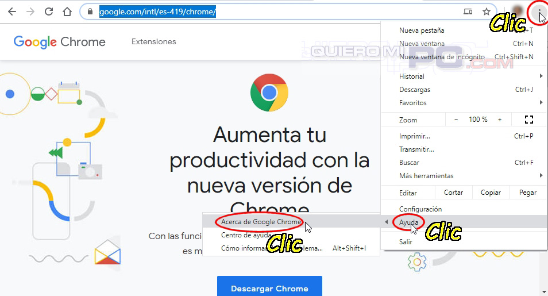Open the Extensiones link
Image resolution: width=548 pixels, height=296 pixels.
[154, 41]
